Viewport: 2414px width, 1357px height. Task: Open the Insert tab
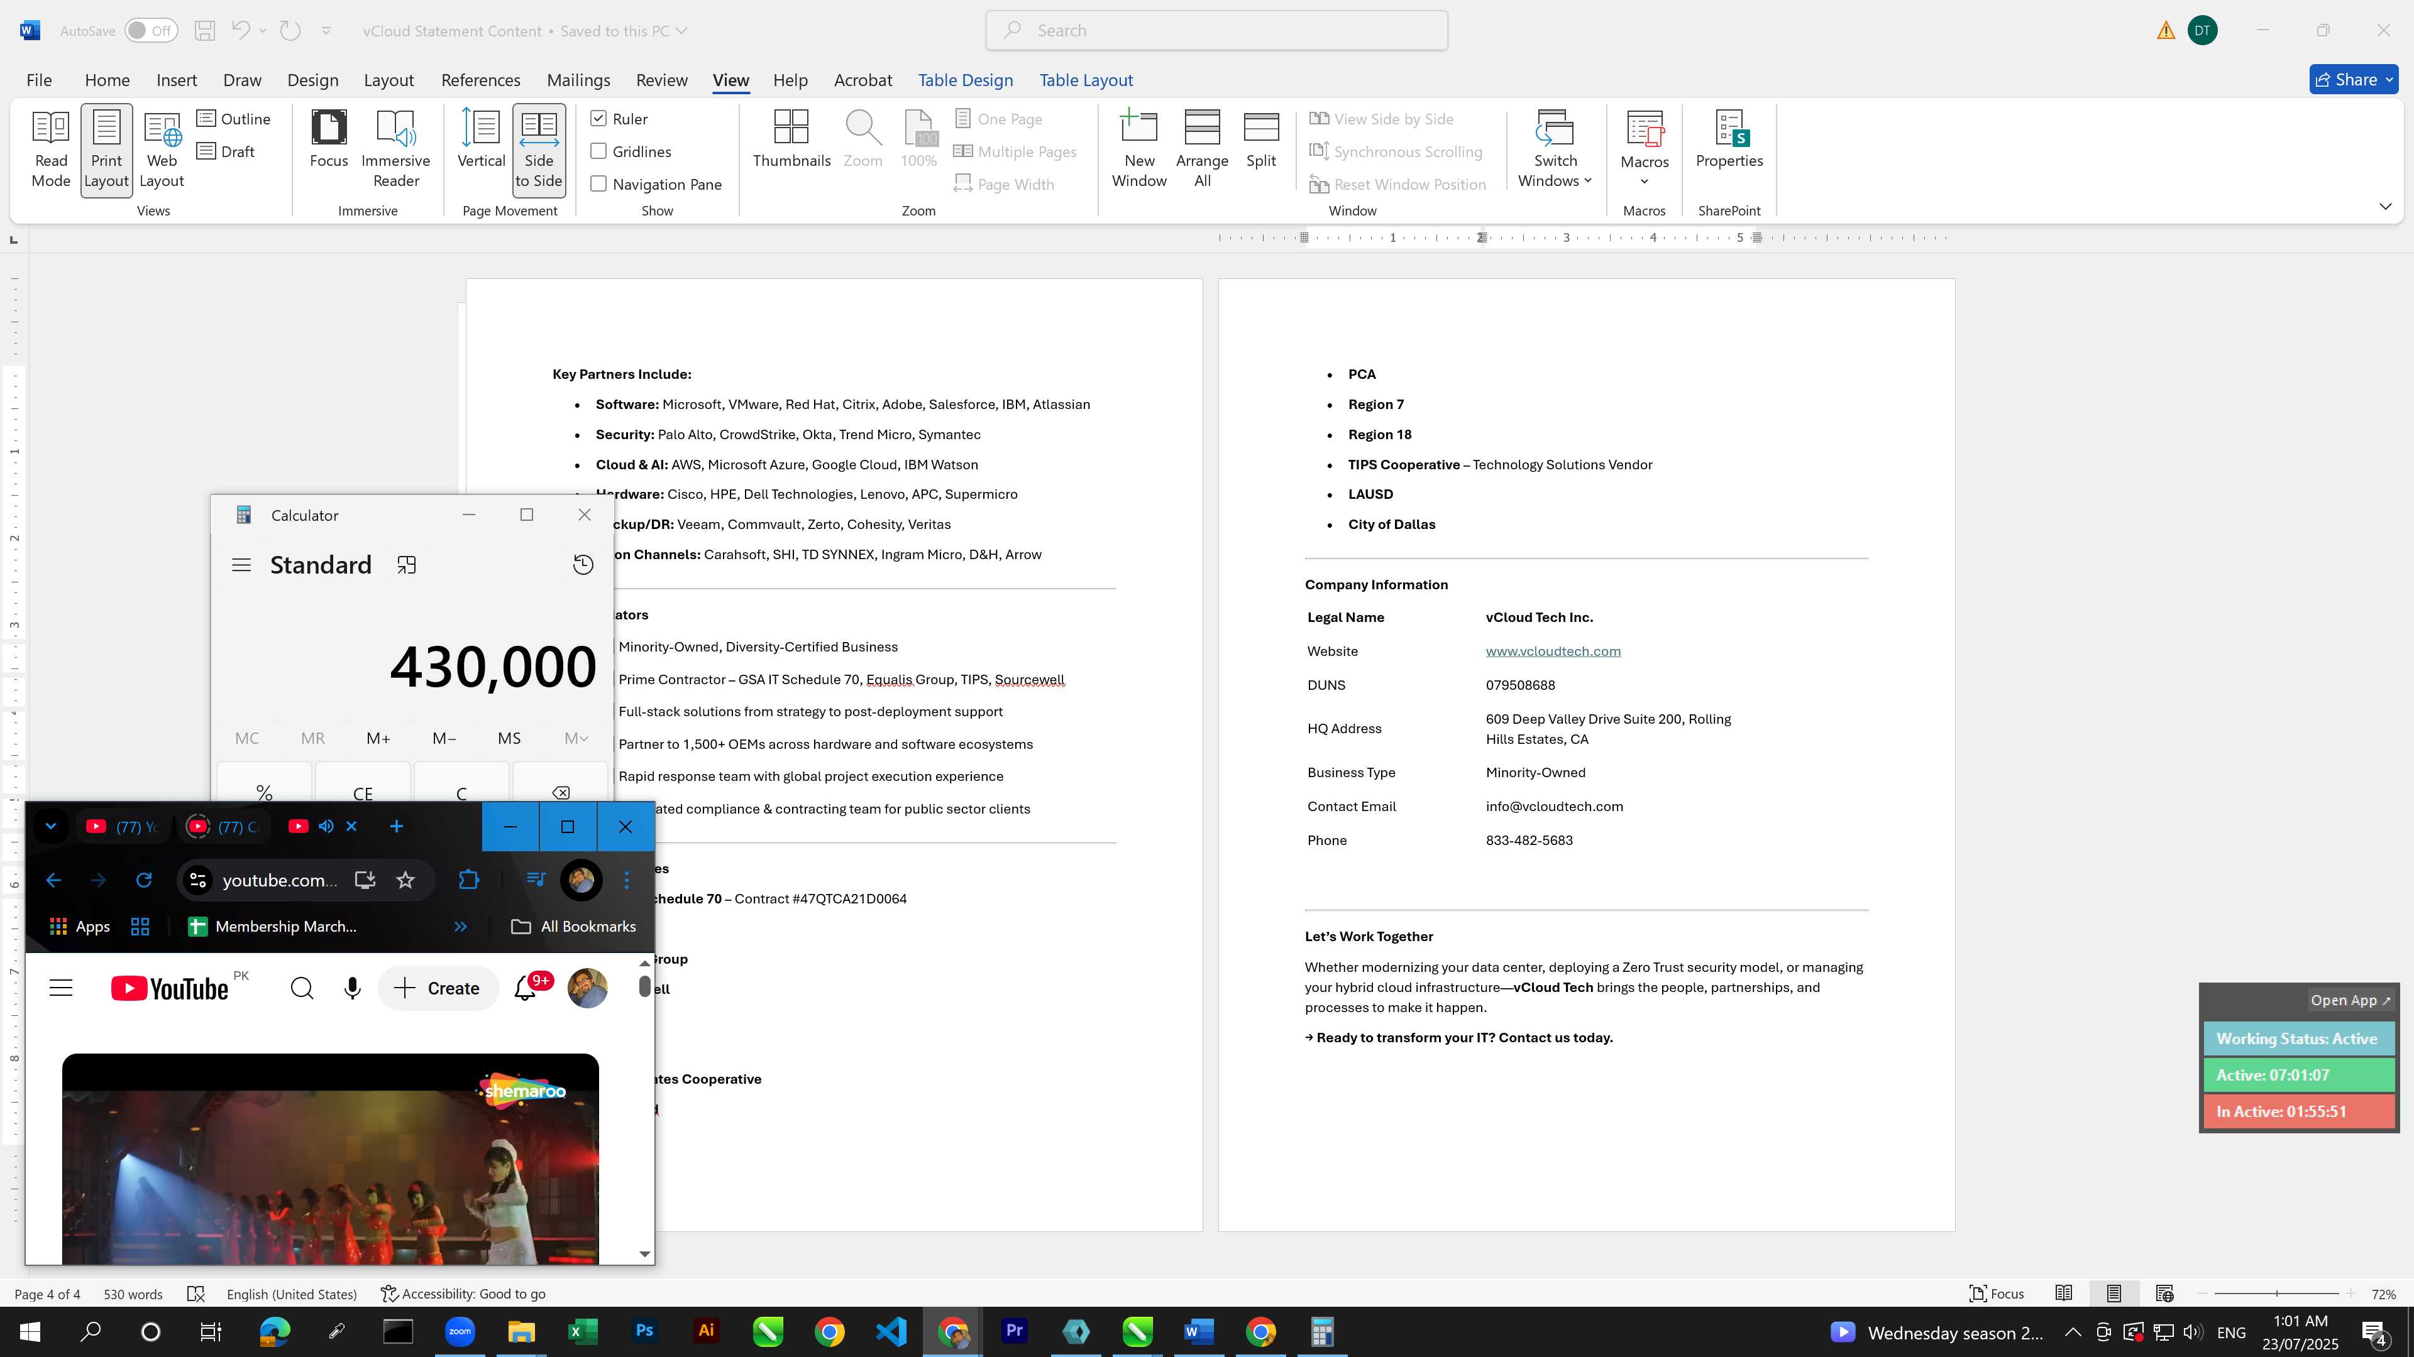tap(176, 80)
